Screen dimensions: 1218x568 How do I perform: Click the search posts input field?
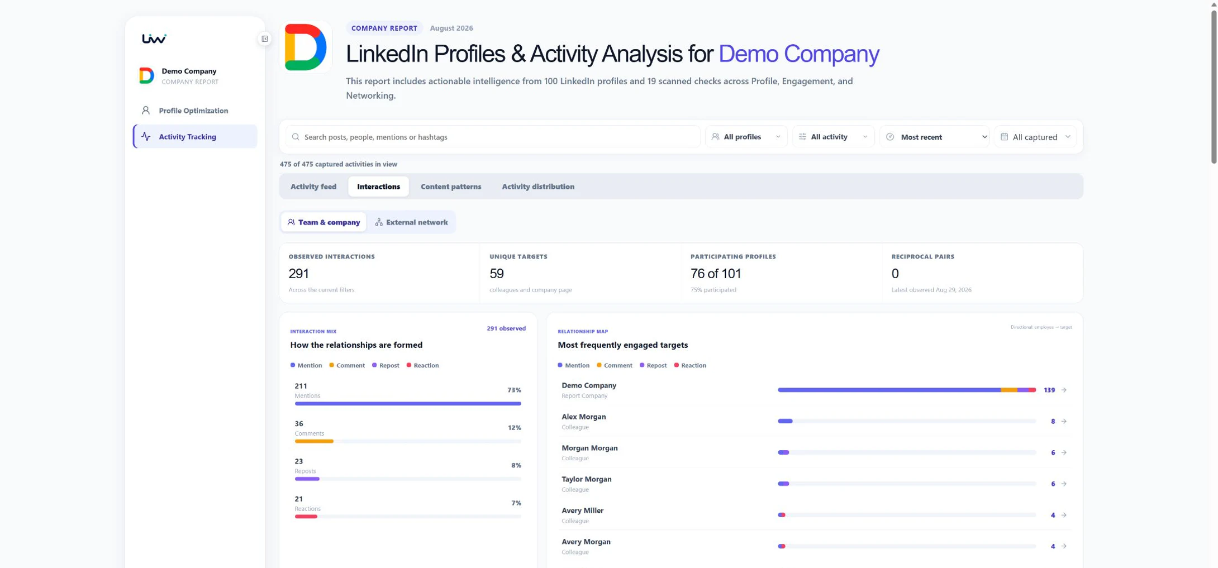[x=493, y=137]
